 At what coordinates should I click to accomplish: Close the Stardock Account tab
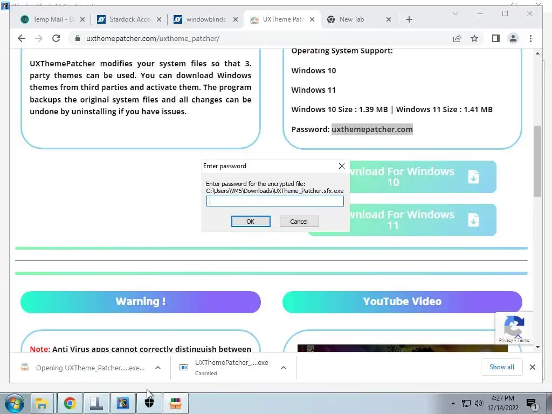159,20
